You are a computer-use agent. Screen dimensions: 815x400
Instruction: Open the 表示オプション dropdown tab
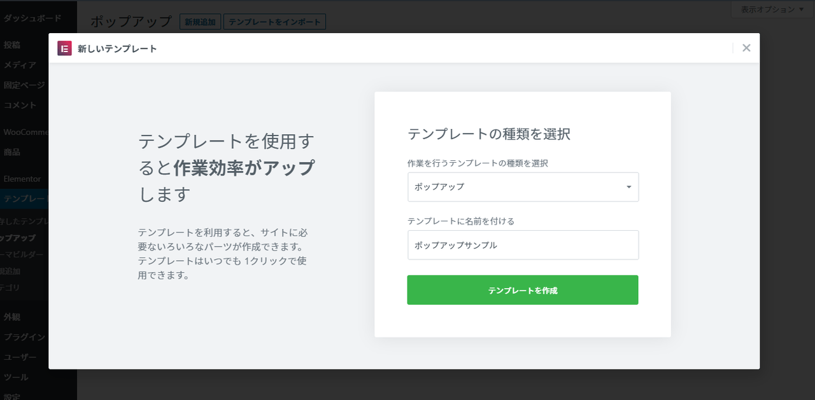772,10
